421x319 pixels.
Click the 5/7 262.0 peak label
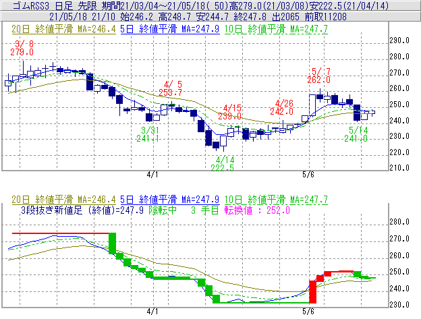pos(318,76)
